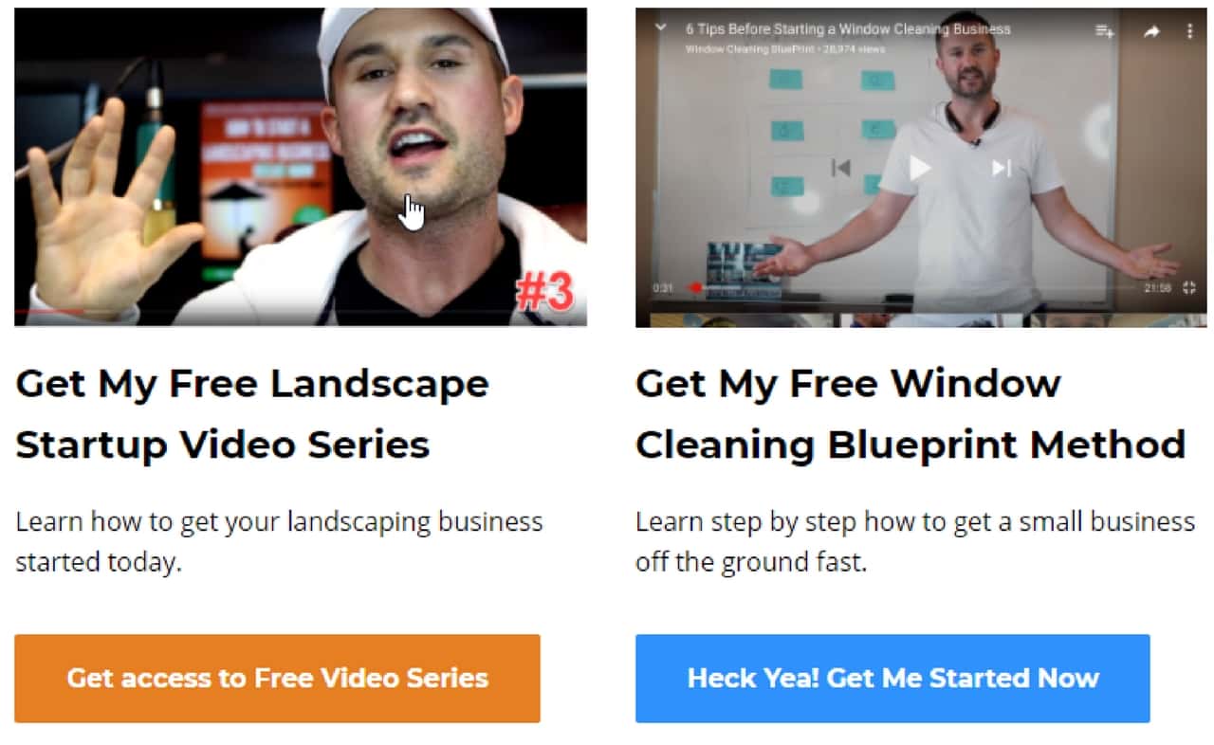Skip to the previous video
This screenshot has height=745, width=1214.
click(x=840, y=168)
